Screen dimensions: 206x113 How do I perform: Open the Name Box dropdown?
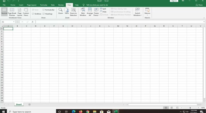[14, 22]
